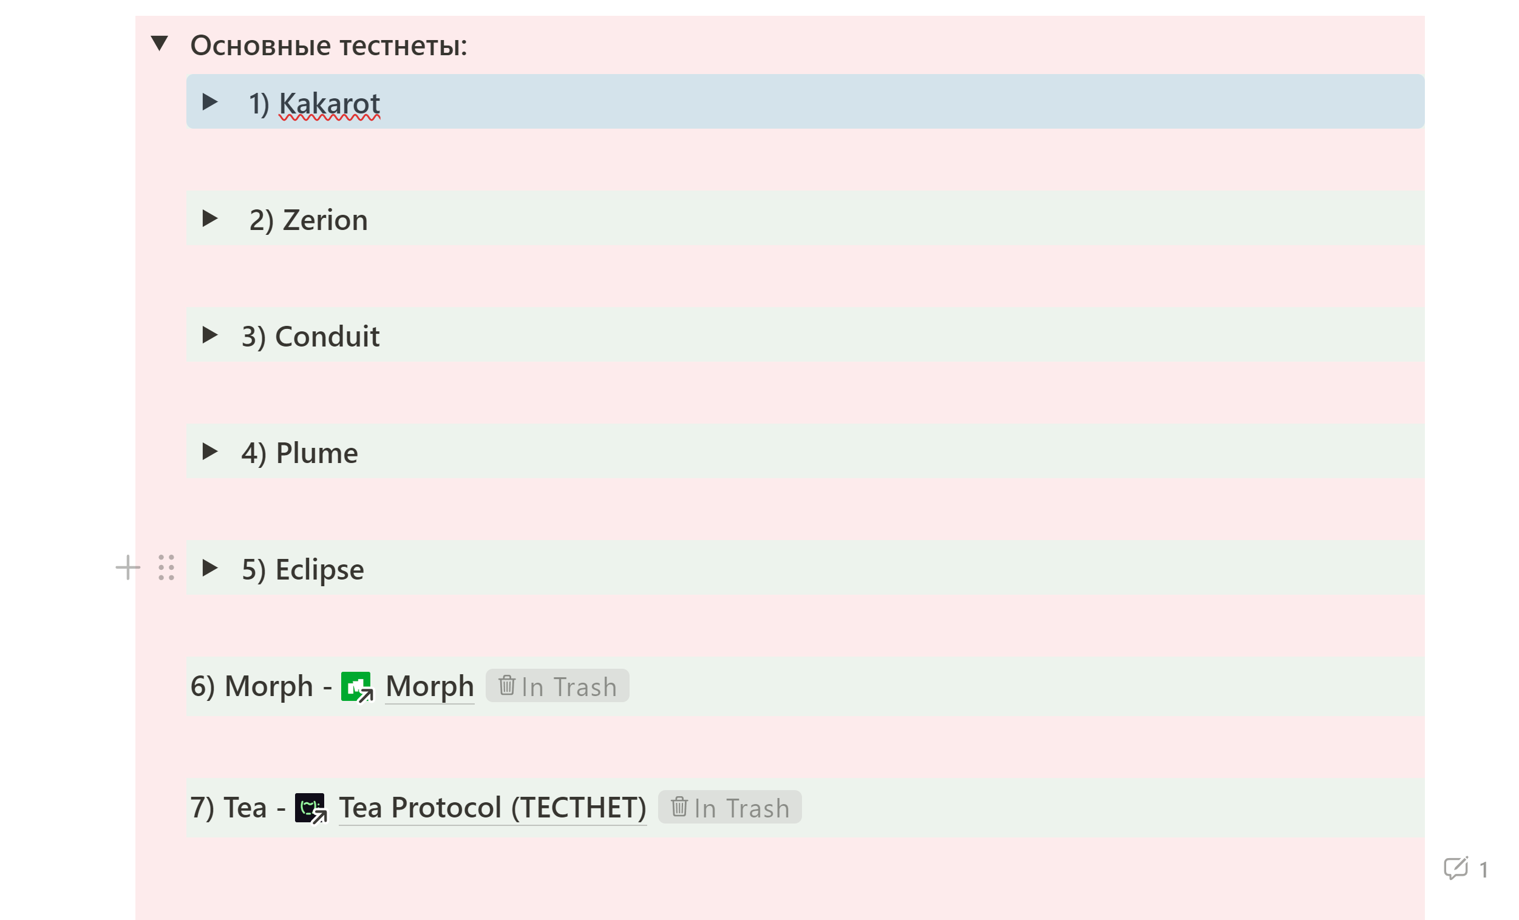Expand the 5) Eclipse toggle

pyautogui.click(x=209, y=567)
